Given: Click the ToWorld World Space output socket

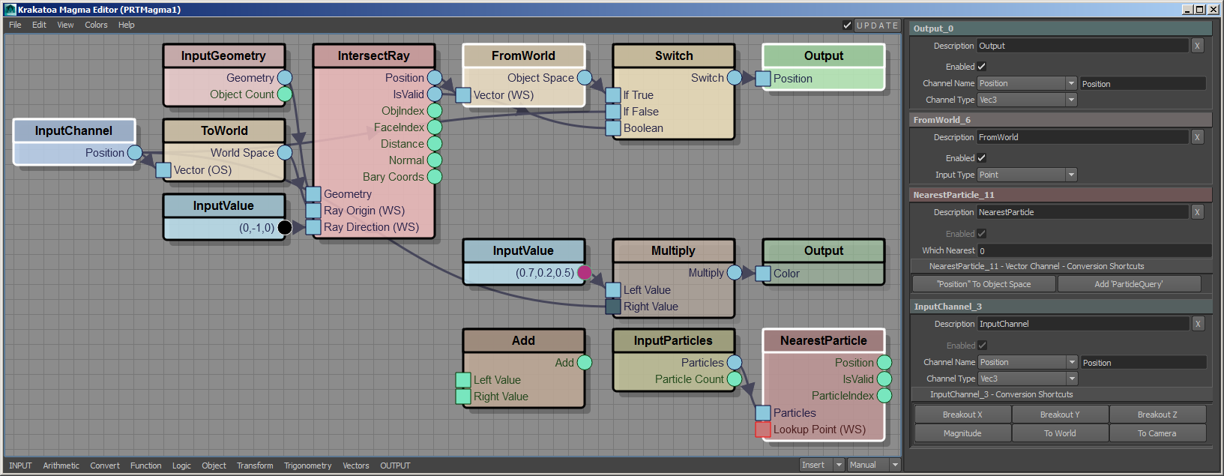Looking at the screenshot, I should pyautogui.click(x=285, y=153).
